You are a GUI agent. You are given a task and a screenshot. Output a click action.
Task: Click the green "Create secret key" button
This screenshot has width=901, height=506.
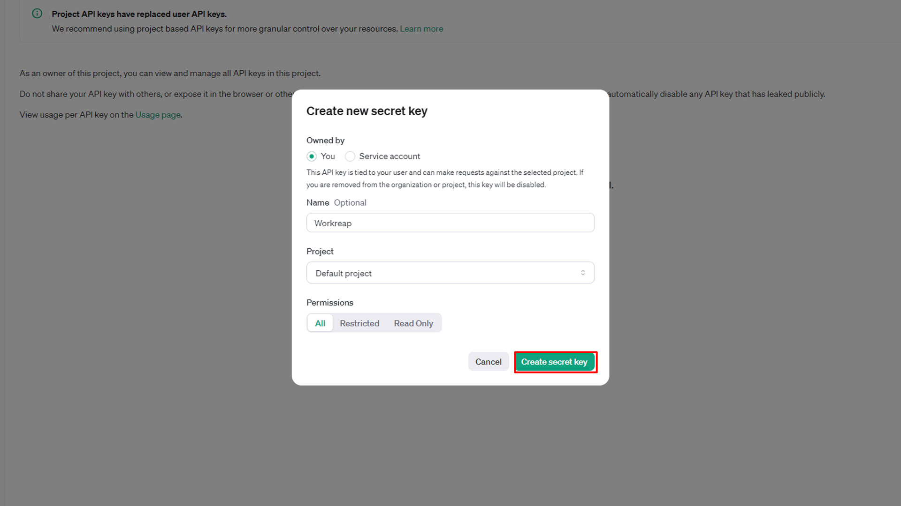555,362
